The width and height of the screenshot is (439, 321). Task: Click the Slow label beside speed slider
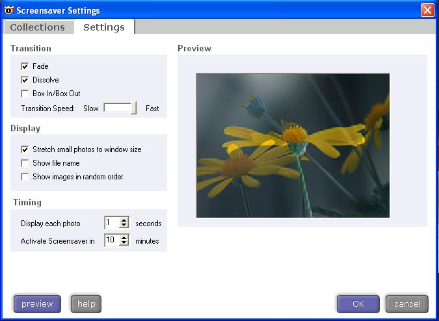[91, 109]
